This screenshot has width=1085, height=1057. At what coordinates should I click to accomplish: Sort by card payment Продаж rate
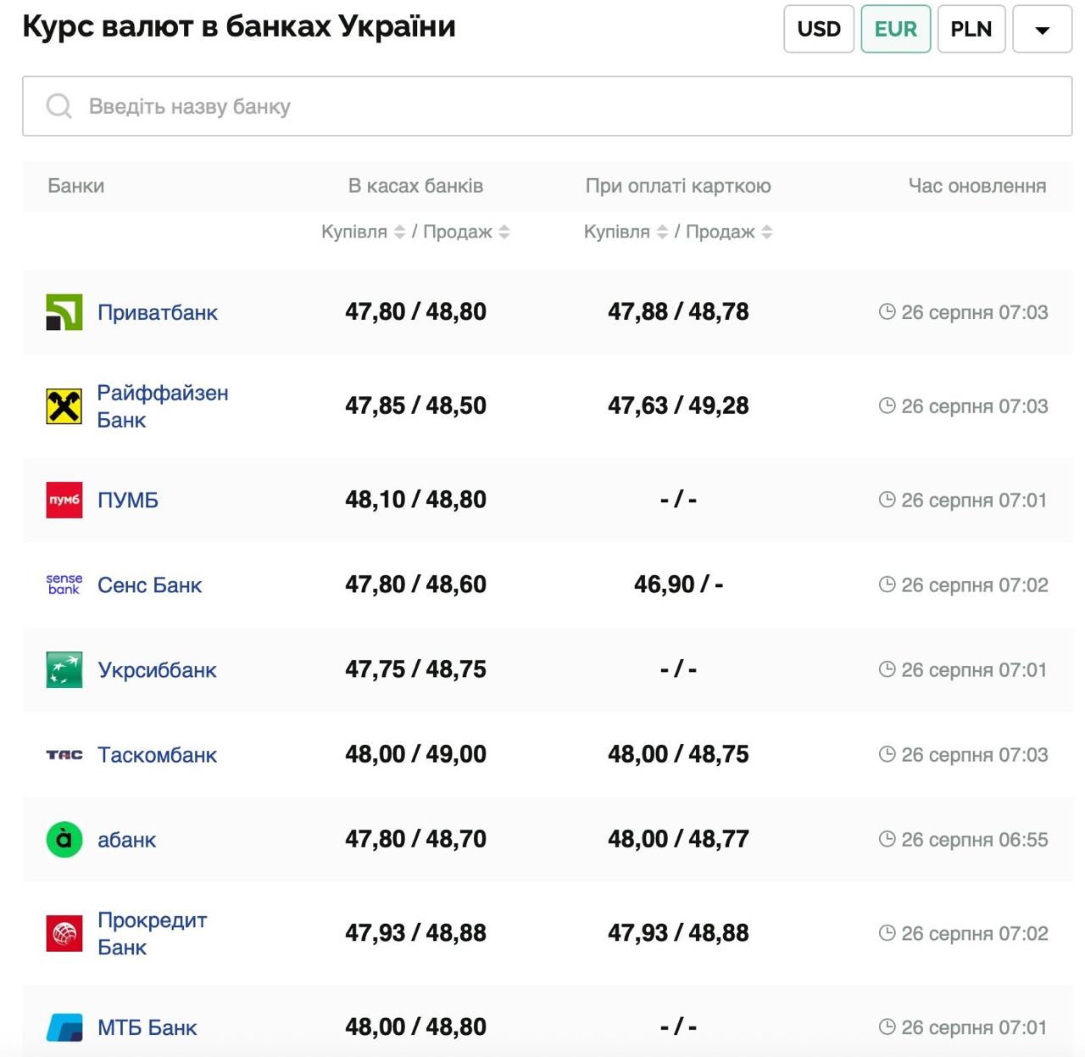[x=767, y=232]
